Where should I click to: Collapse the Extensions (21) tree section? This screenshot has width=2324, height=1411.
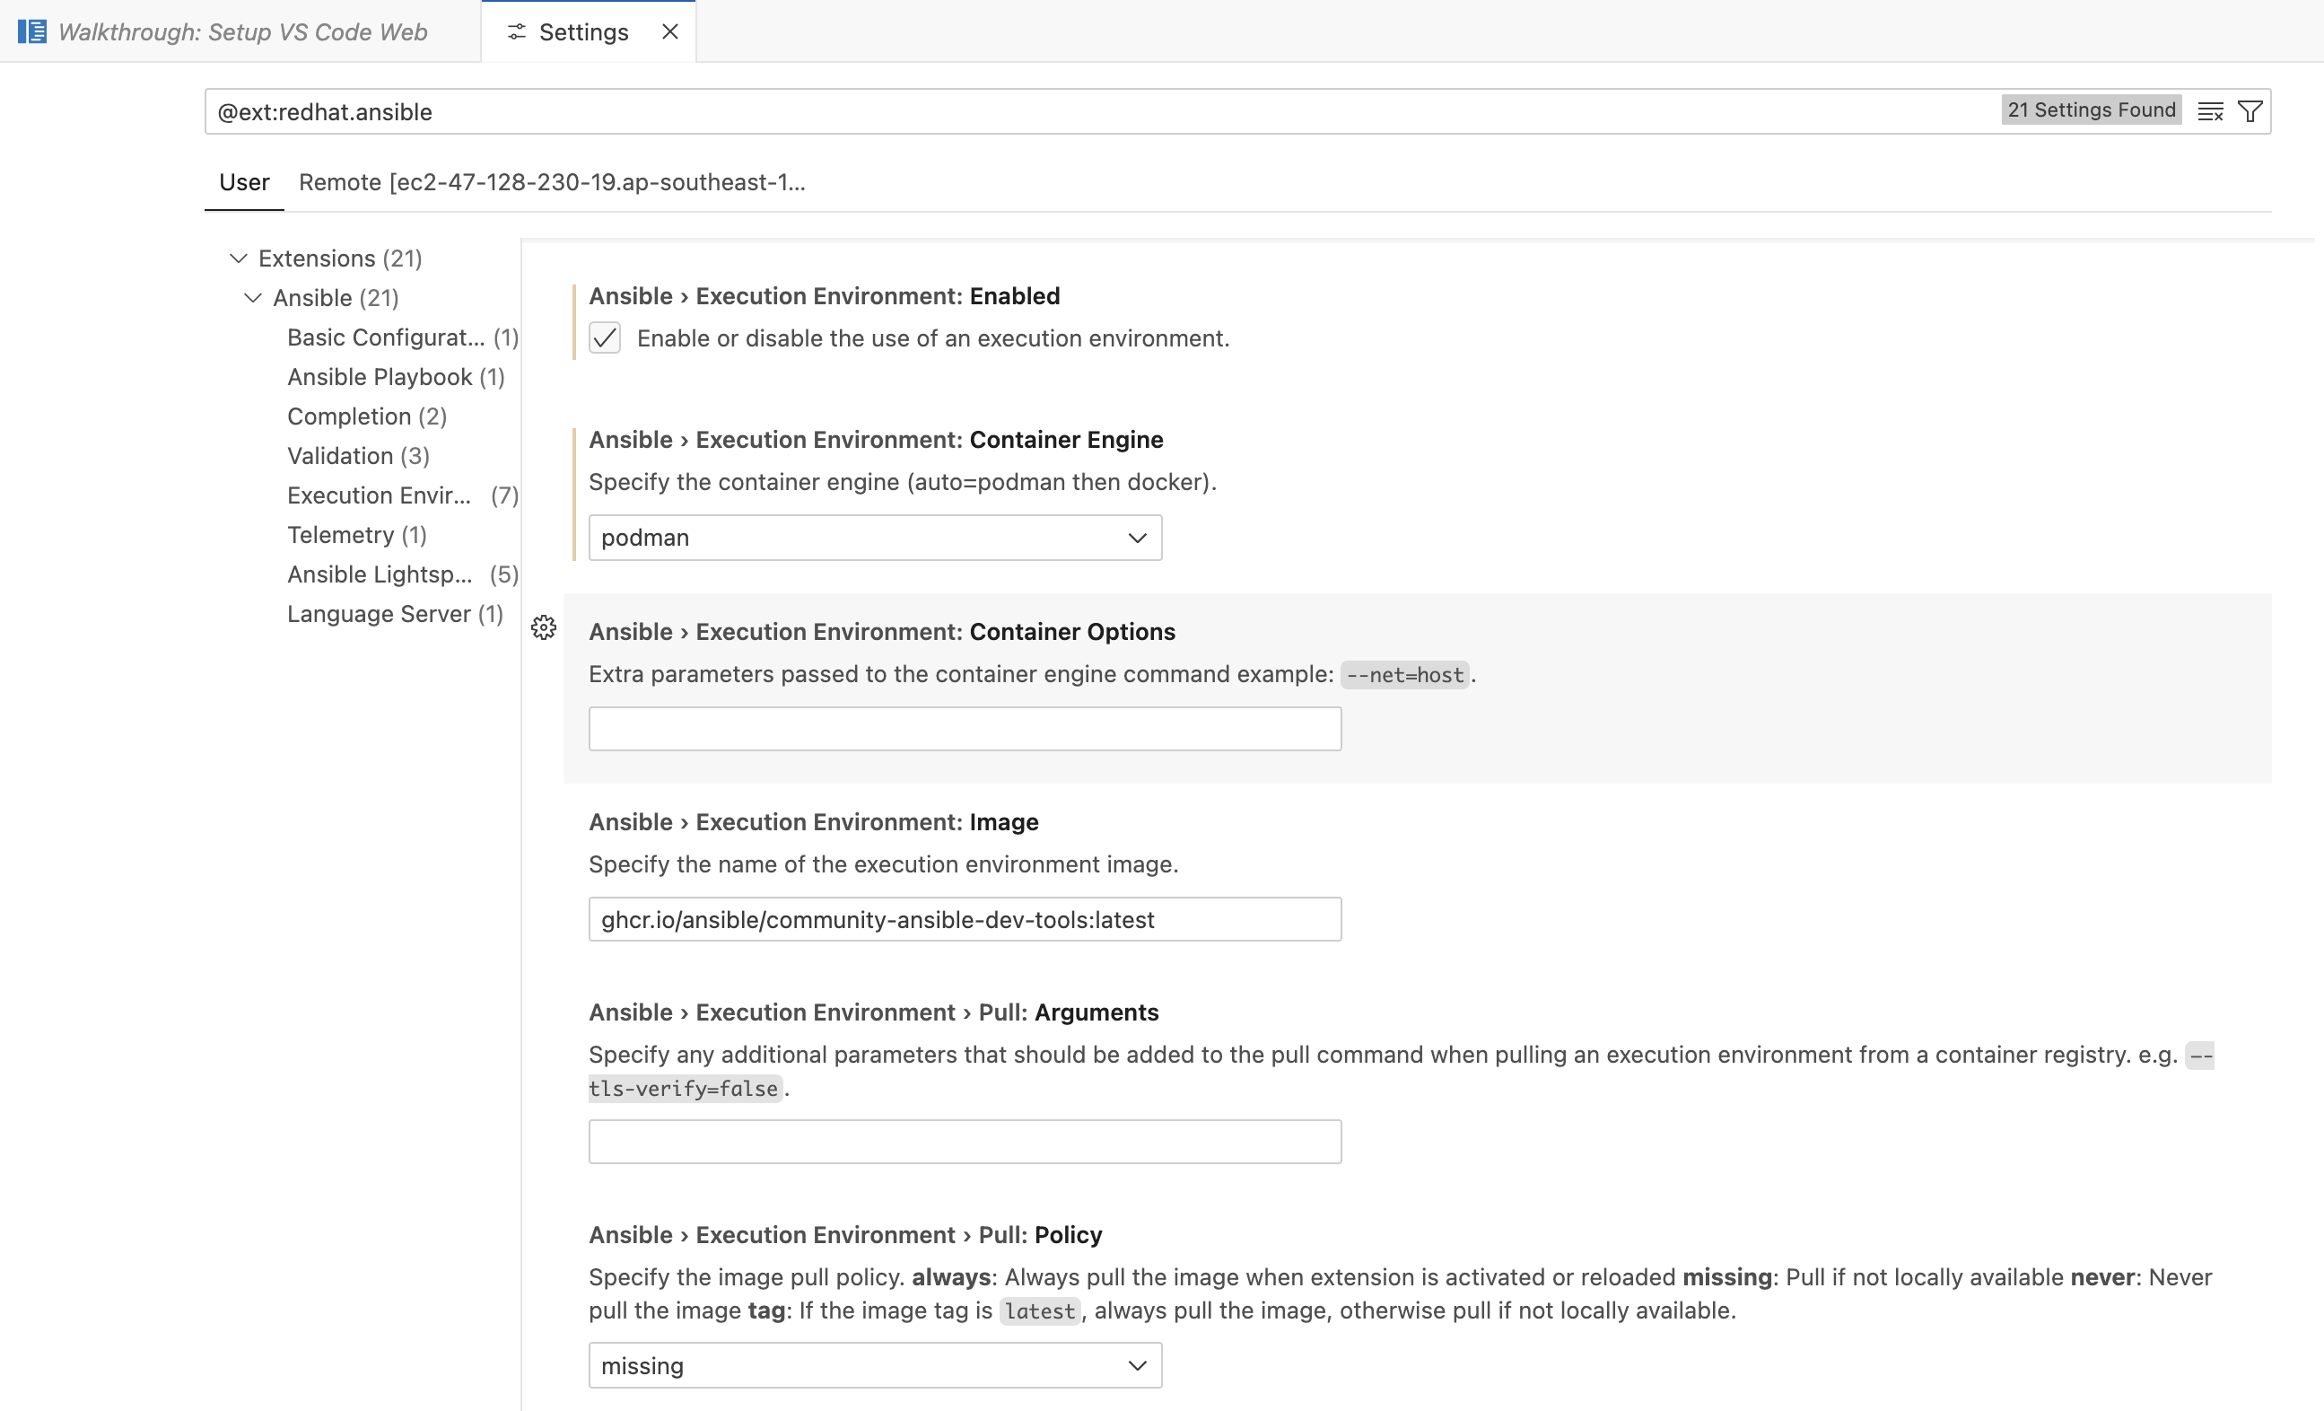pyautogui.click(x=239, y=259)
